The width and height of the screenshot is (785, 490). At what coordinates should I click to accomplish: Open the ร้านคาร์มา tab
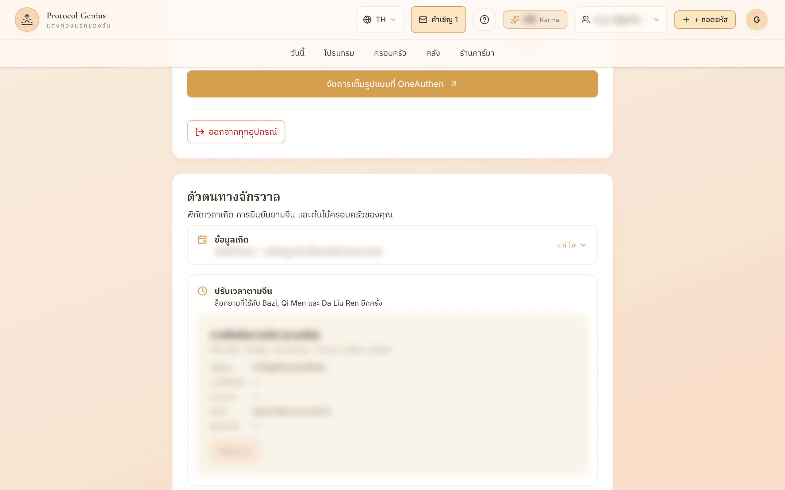477,53
